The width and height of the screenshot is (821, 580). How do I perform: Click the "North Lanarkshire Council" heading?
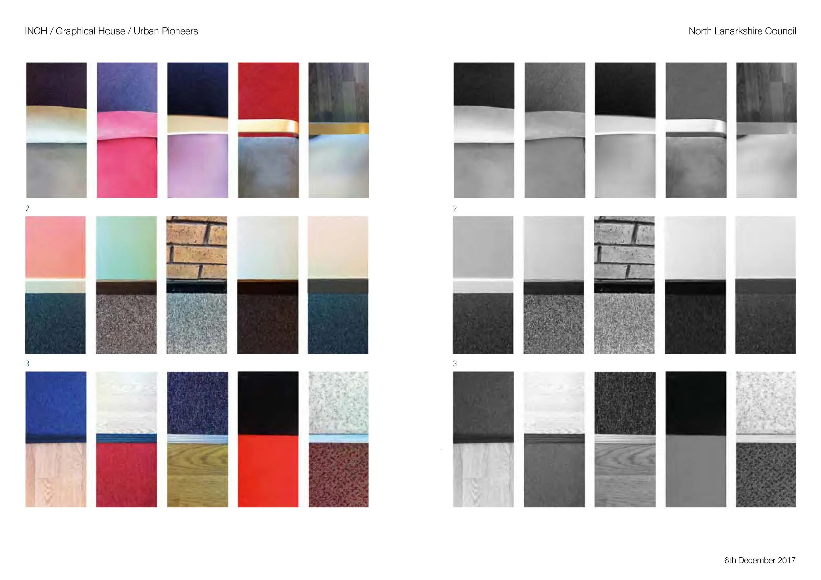742,31
